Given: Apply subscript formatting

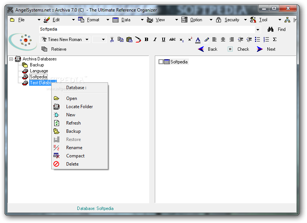Looking at the screenshot, I should pyautogui.click(x=181, y=40).
